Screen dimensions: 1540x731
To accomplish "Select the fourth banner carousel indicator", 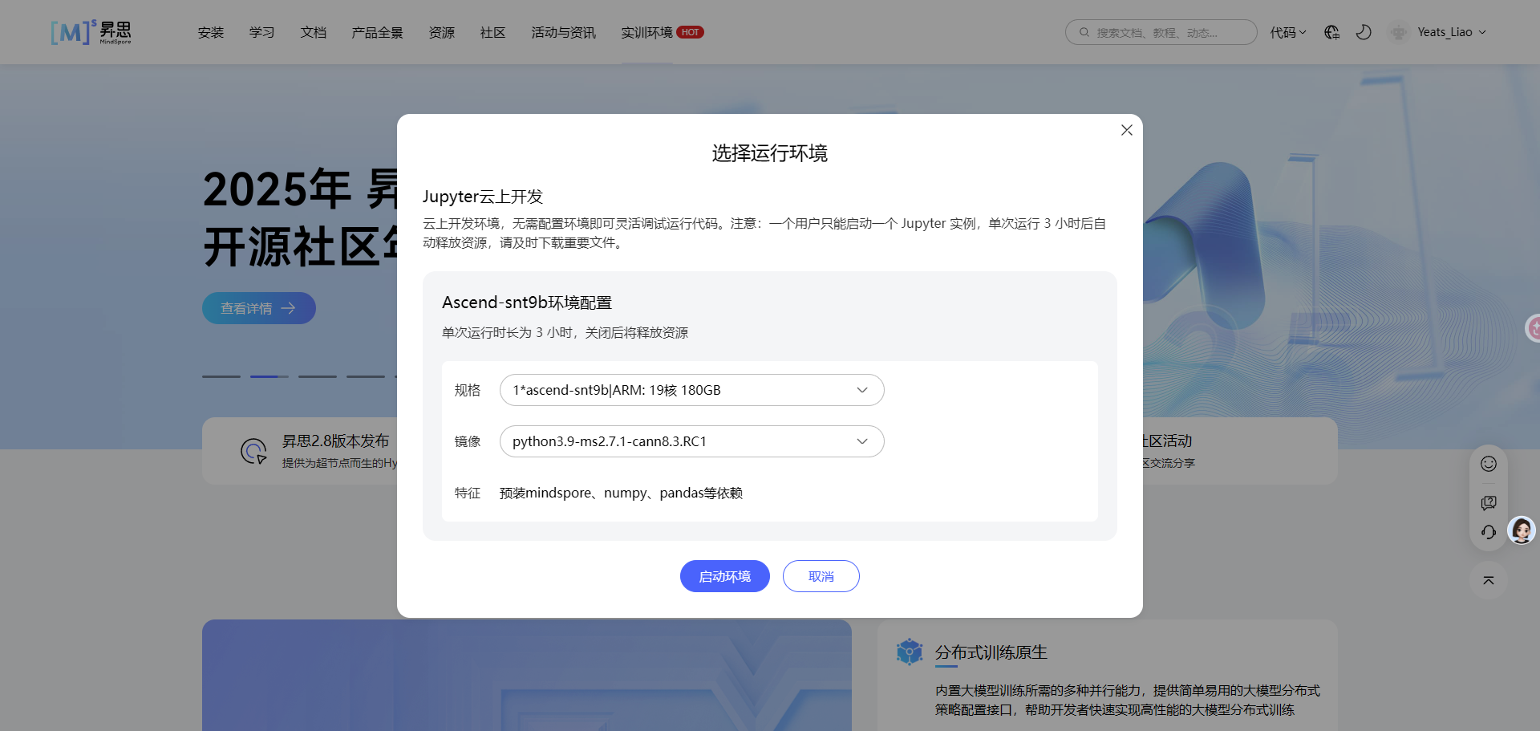I will click(366, 376).
